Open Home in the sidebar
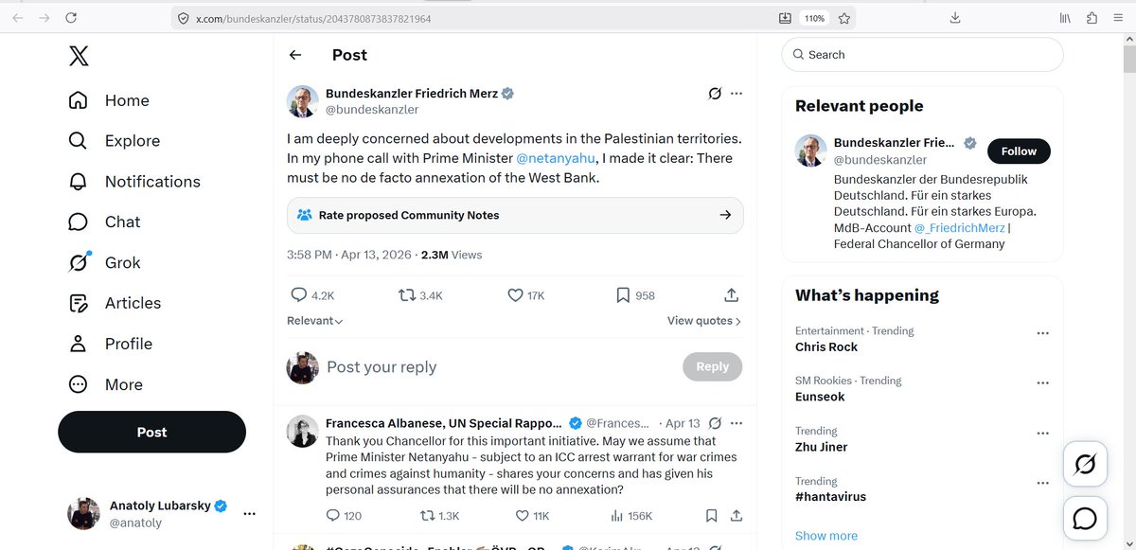Viewport: 1136px width, 550px height. pyautogui.click(x=109, y=100)
